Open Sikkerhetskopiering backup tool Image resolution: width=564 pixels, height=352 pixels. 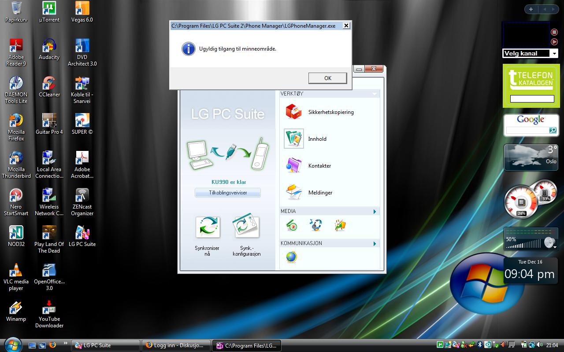click(319, 112)
